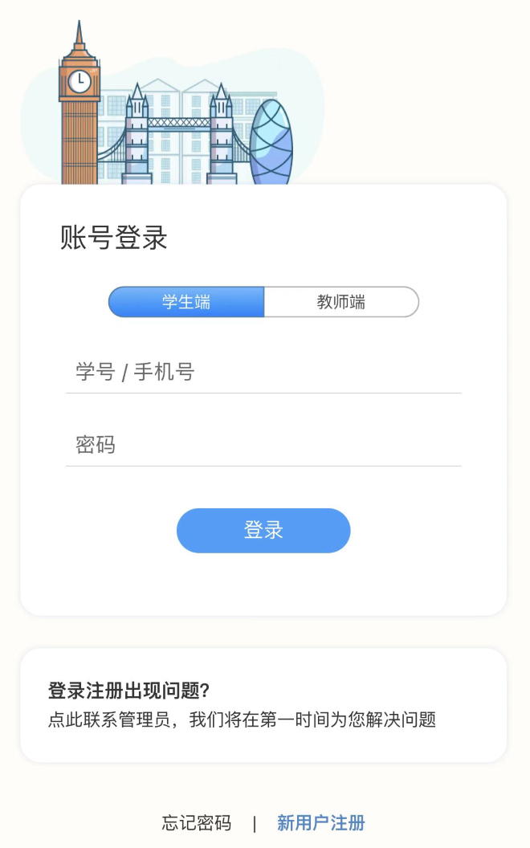This screenshot has width=530, height=848.
Task: Click the 账号登录 title
Action: (114, 238)
